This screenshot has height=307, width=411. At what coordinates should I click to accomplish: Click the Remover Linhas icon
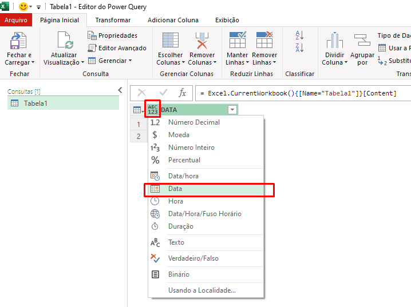coord(264,40)
